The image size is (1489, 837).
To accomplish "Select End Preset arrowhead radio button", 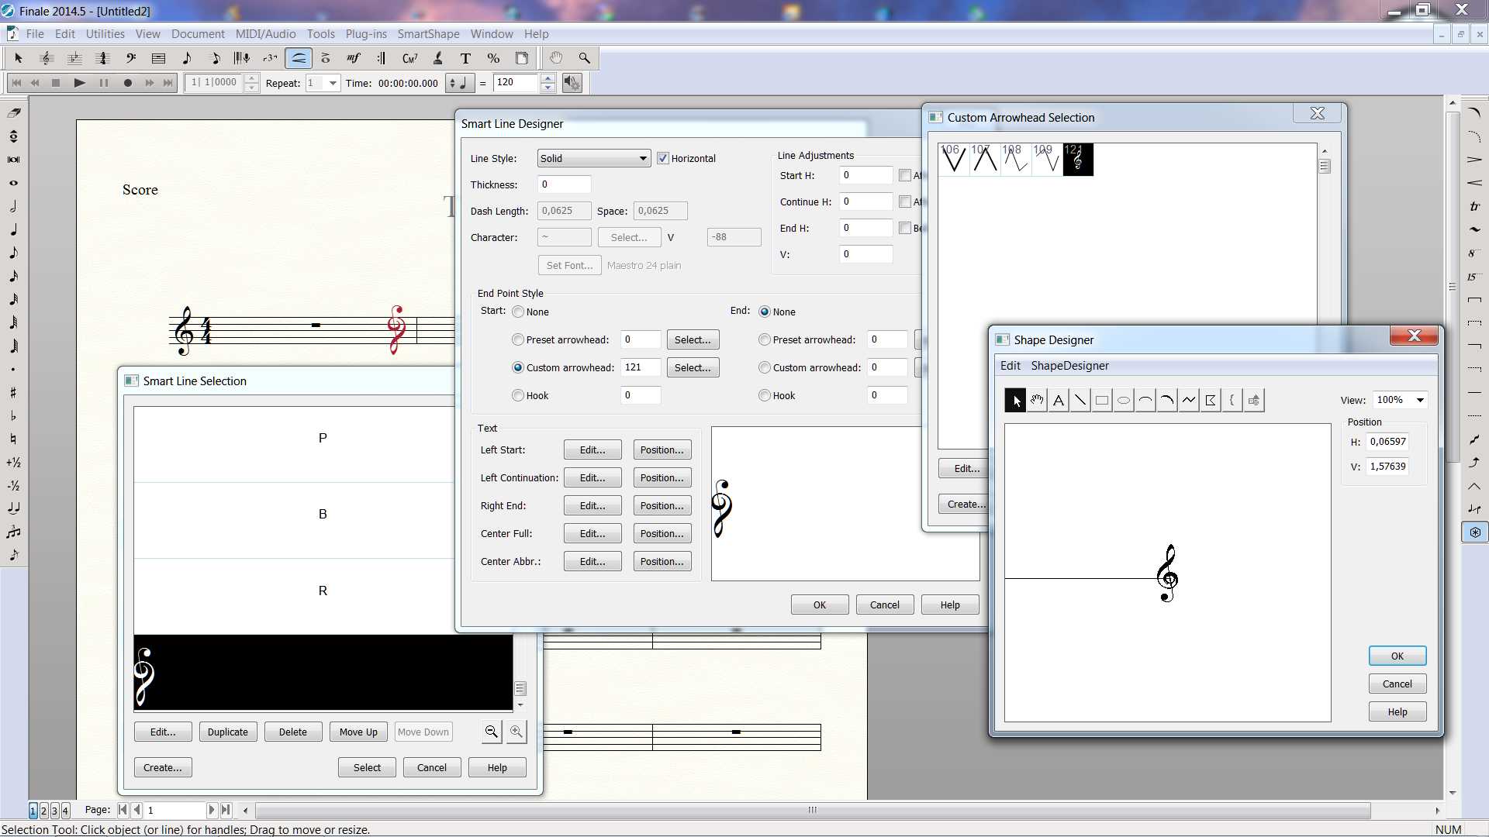I will tap(765, 339).
